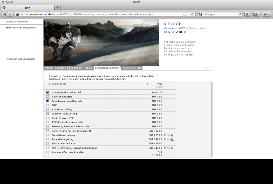Click the undo arrow in configurator
Viewport: 273px width, 184px height.
(x=204, y=68)
